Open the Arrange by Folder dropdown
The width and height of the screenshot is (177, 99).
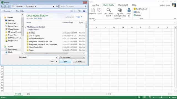[79, 17]
